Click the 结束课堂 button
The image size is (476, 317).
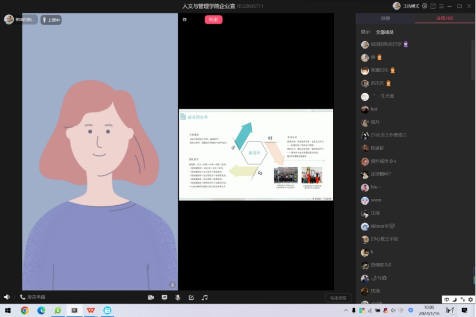(x=338, y=298)
